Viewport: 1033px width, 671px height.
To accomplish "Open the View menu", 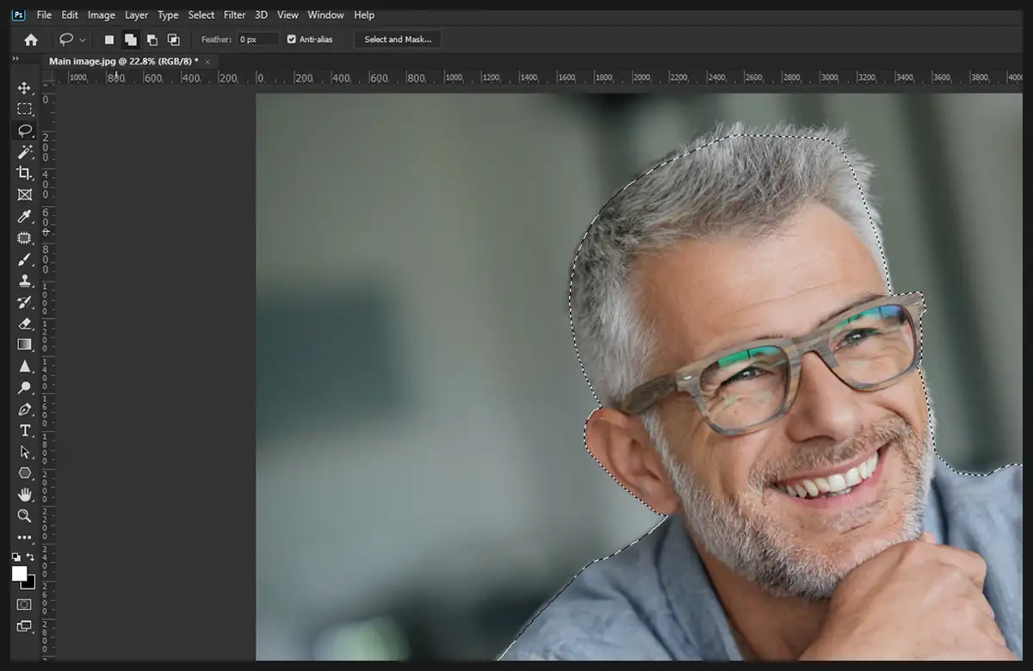I will coord(288,15).
